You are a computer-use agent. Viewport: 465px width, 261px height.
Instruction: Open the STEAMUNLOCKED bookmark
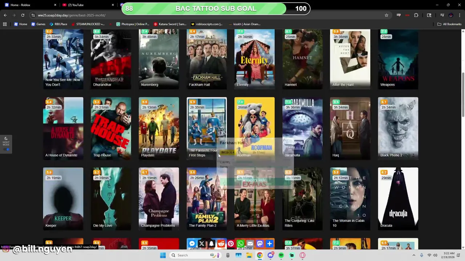coord(88,24)
